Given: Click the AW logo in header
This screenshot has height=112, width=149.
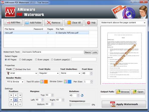Looking at the screenshot, I should coord(10,12).
